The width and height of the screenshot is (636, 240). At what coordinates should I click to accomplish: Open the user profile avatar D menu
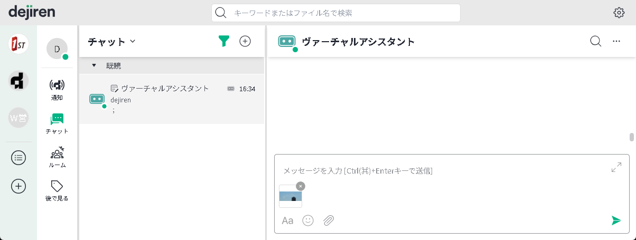pyautogui.click(x=57, y=49)
